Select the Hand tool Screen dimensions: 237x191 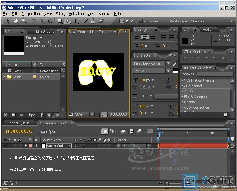(x=16, y=21)
